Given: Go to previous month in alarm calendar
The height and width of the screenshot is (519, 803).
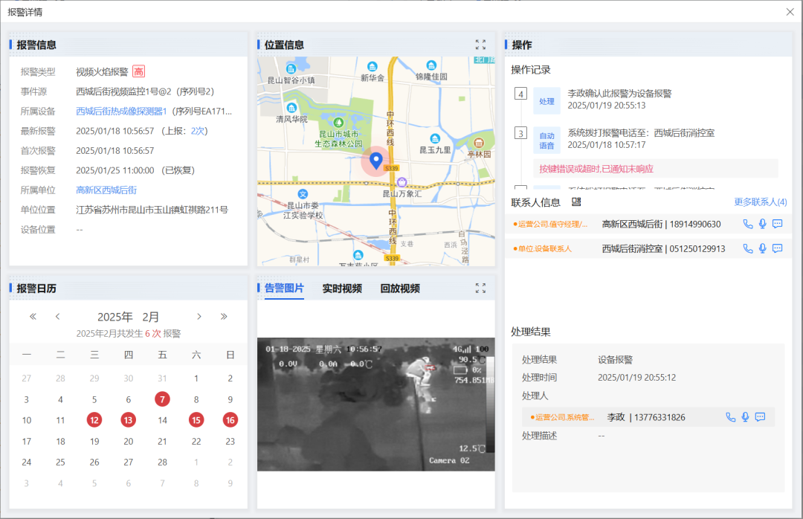Looking at the screenshot, I should click(58, 317).
